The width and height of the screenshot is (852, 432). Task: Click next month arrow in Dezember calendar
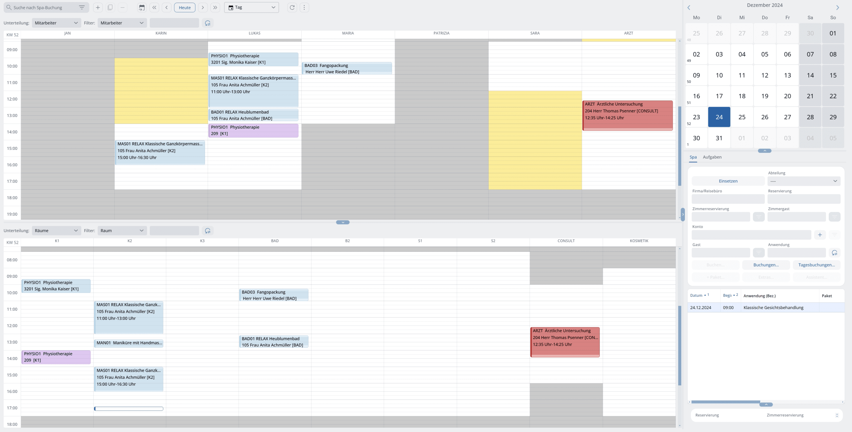pos(837,7)
